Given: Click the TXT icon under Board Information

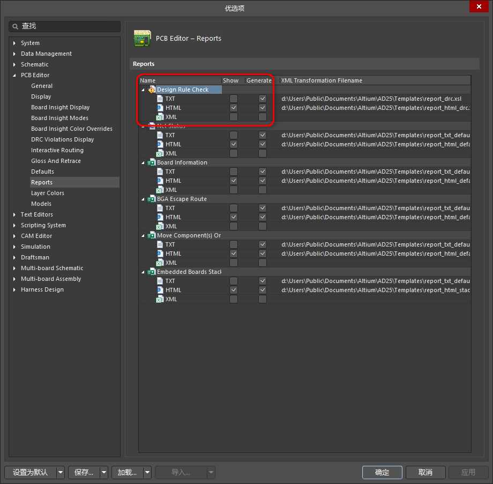Looking at the screenshot, I should click(160, 172).
